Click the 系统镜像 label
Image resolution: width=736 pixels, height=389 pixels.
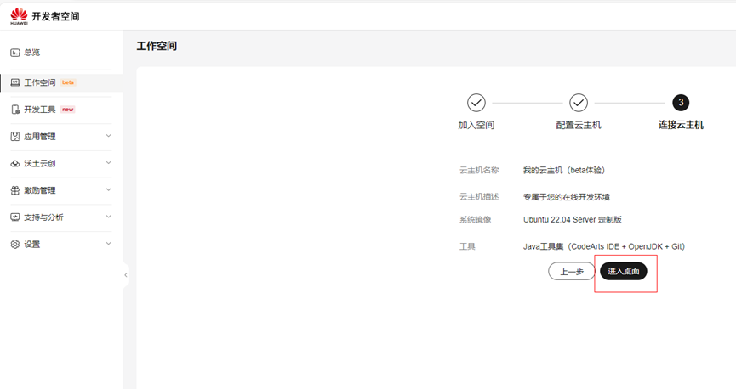click(x=475, y=220)
